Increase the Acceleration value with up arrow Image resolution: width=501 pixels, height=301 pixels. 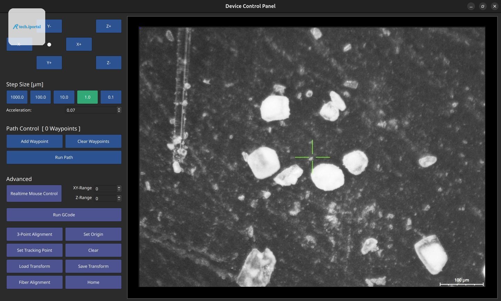point(119,109)
